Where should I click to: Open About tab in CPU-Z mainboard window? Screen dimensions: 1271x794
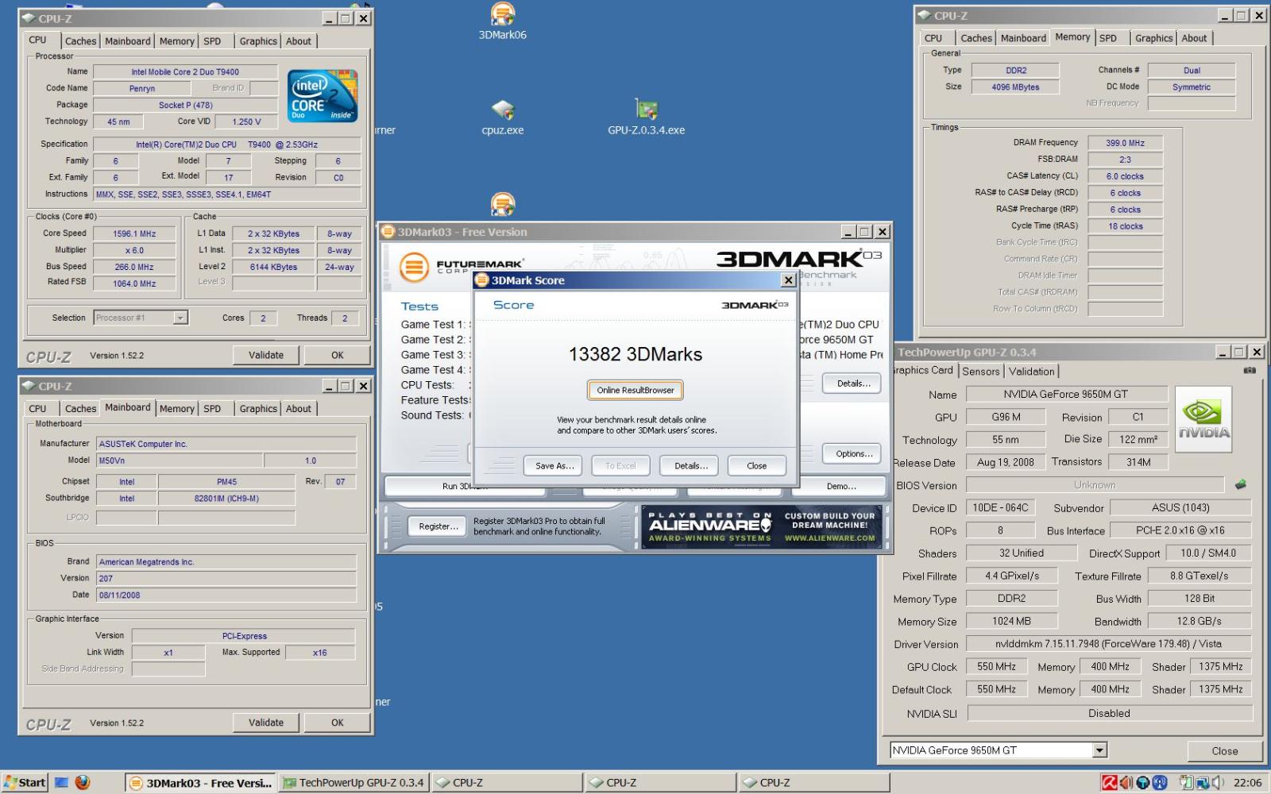click(x=299, y=409)
